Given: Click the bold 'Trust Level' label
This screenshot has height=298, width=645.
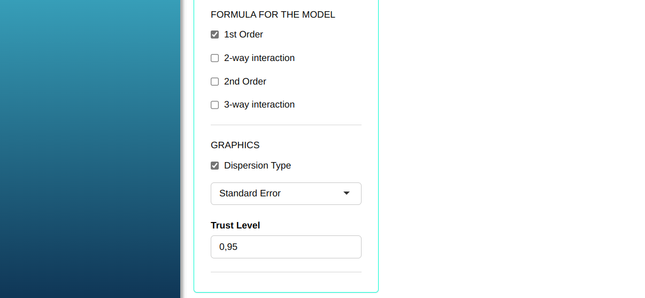Looking at the screenshot, I should [x=235, y=226].
